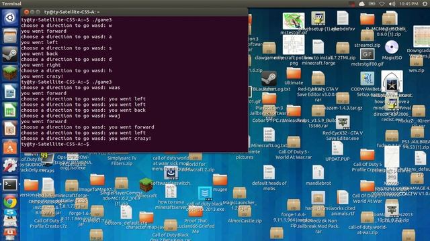This screenshot has width=430, height=241.
Task: Select the Terminal icon in the launcher
Action: pos(10,185)
